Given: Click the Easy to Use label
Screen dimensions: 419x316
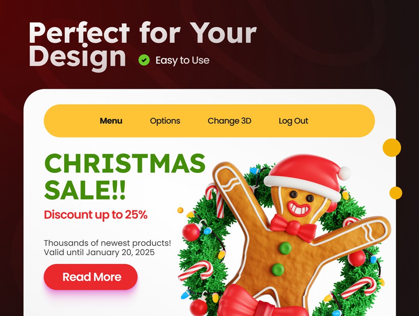Looking at the screenshot, I should (x=182, y=60).
